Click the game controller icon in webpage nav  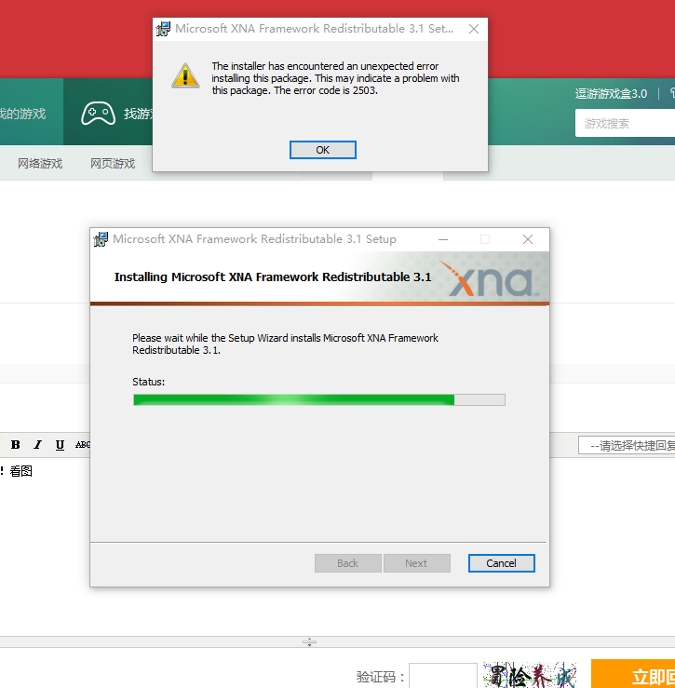click(x=99, y=114)
